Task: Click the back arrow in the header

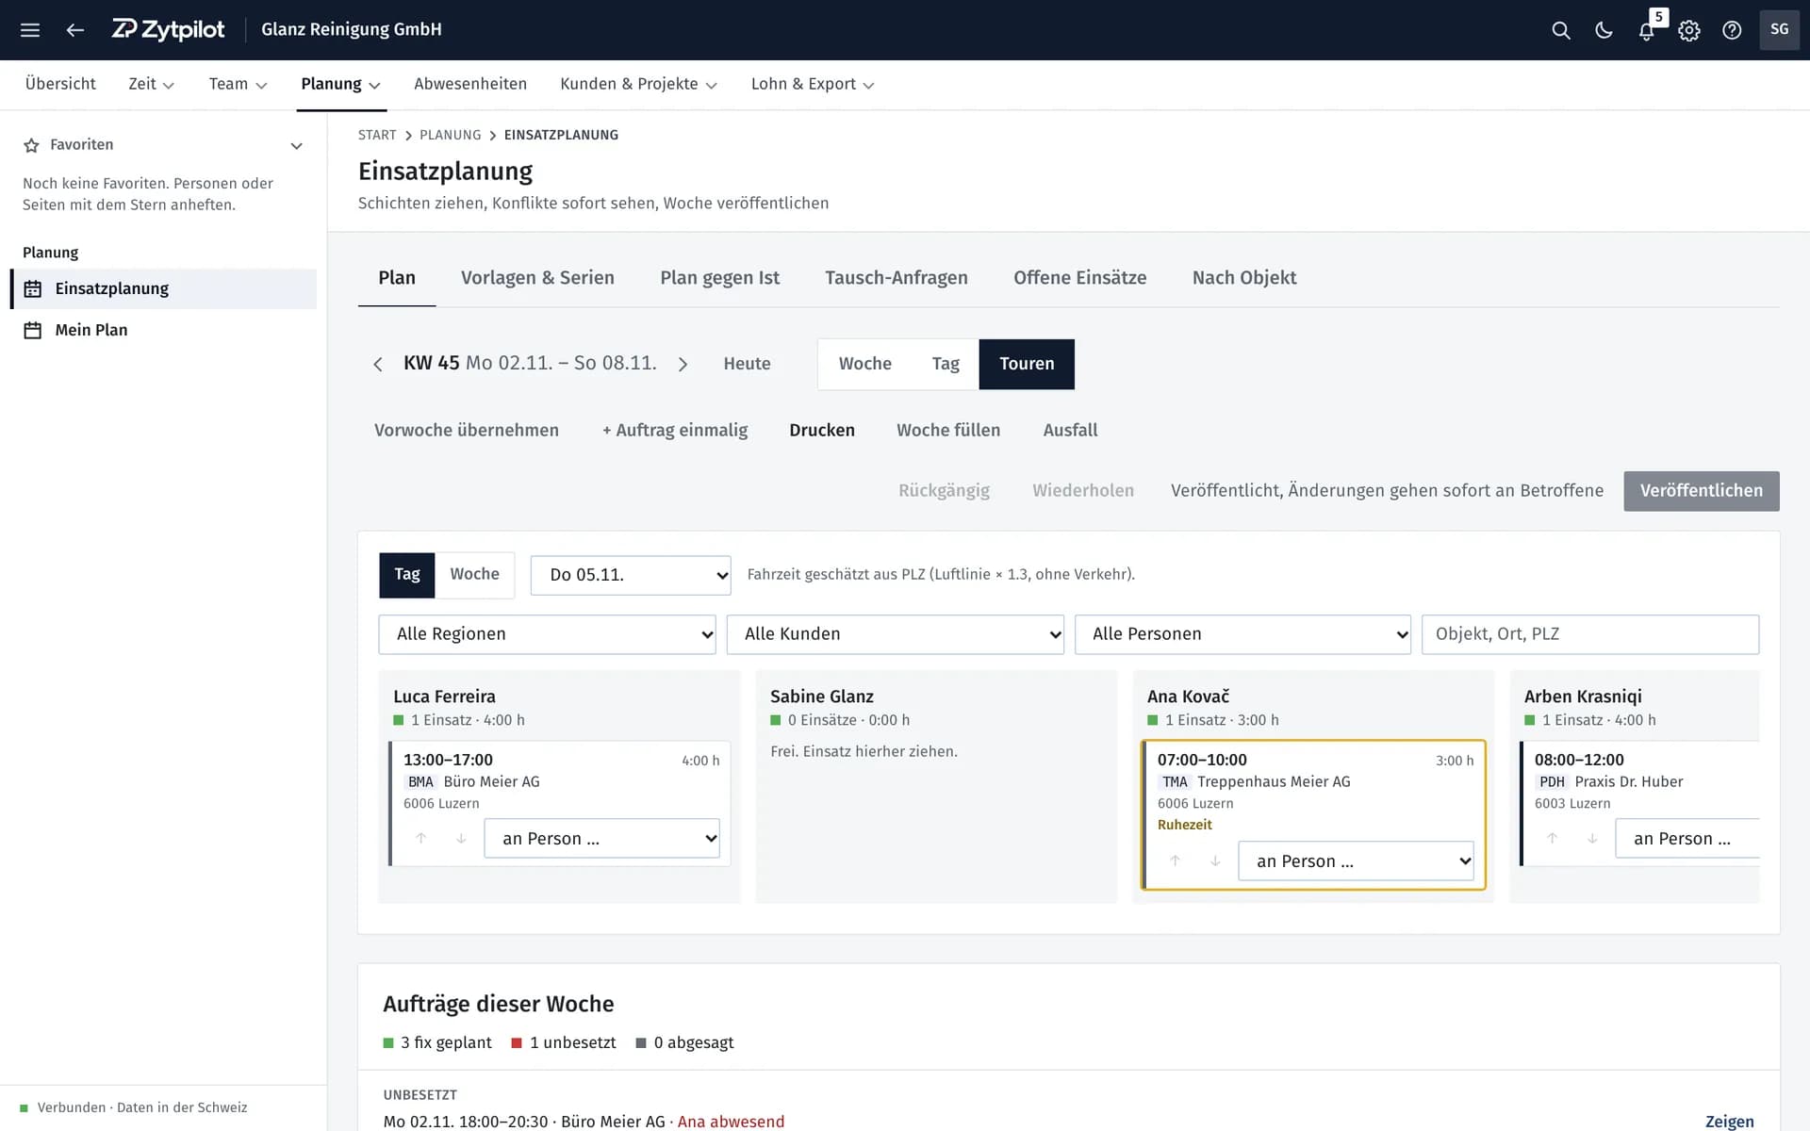Action: tap(75, 30)
